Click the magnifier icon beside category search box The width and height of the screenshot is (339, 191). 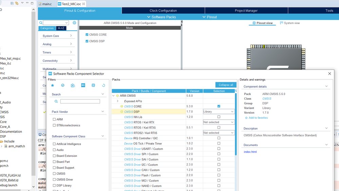(41, 23)
